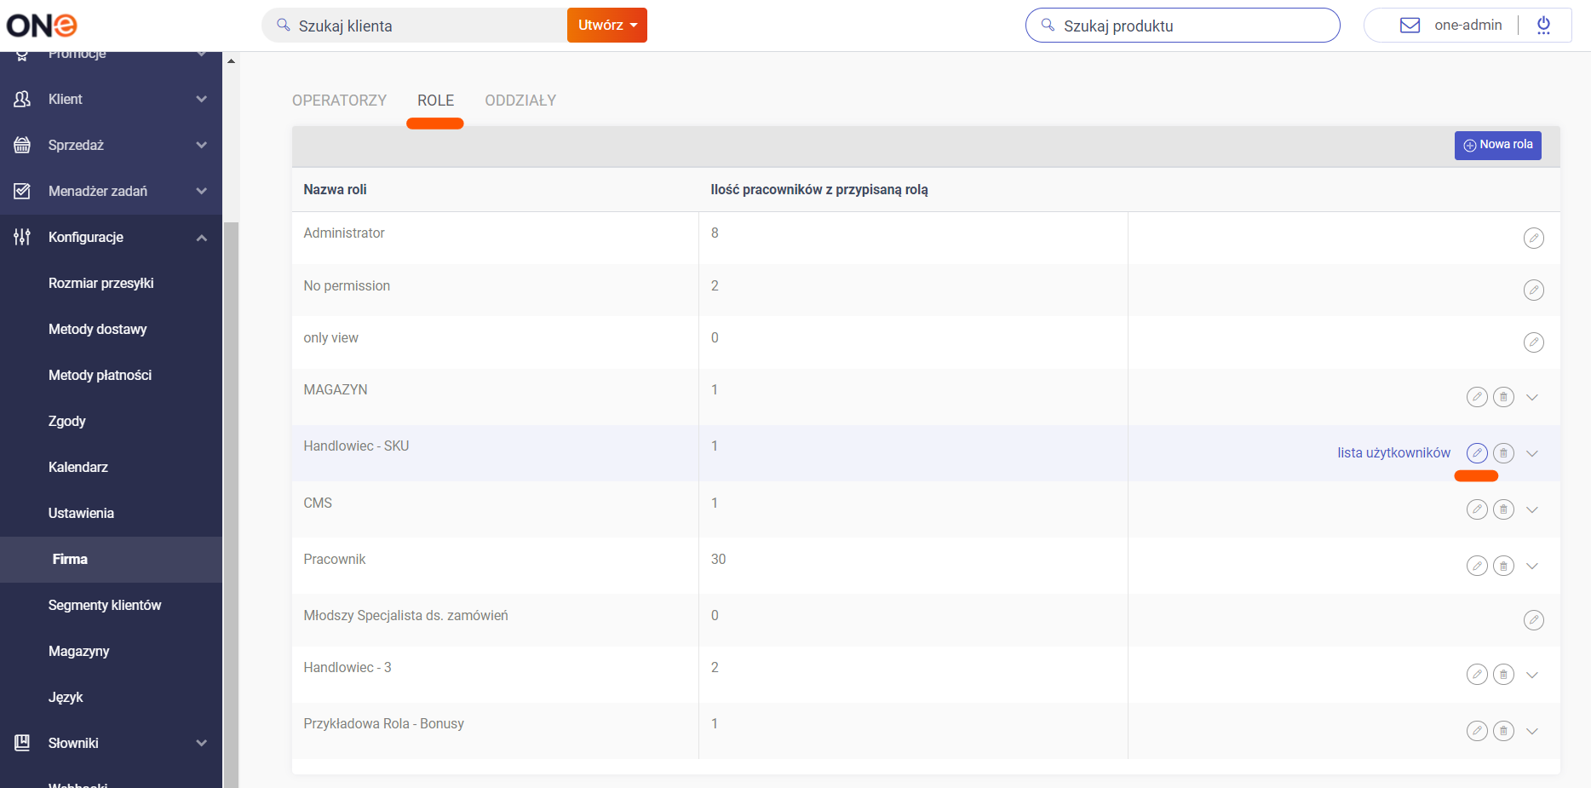
Task: Edit the Przykładowa Rola - Bonusy role
Action: click(1477, 731)
